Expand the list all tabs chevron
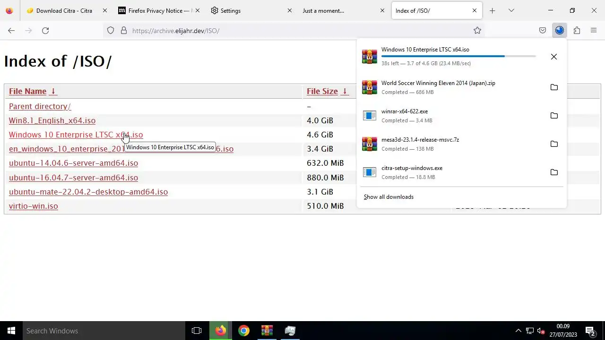The image size is (605, 340). (511, 10)
